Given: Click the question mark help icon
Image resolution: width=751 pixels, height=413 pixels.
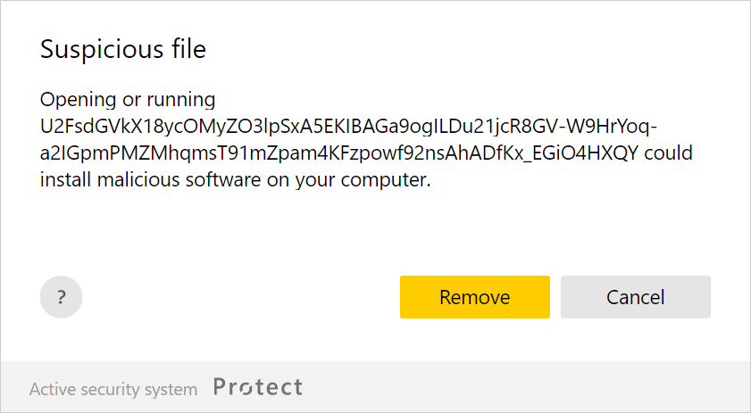Looking at the screenshot, I should 61,297.
